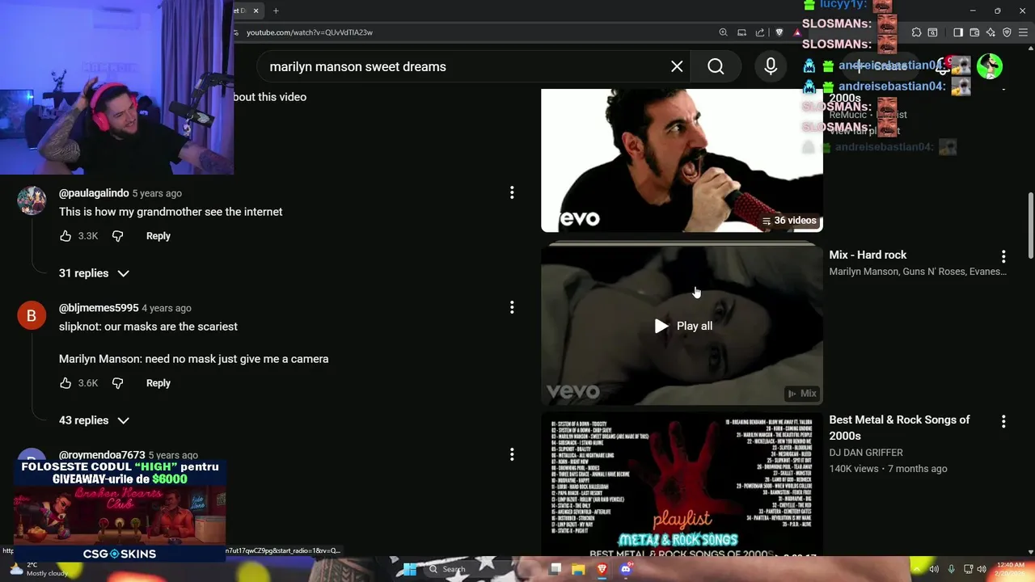Open the browser extensions puzzle icon

pos(916,32)
